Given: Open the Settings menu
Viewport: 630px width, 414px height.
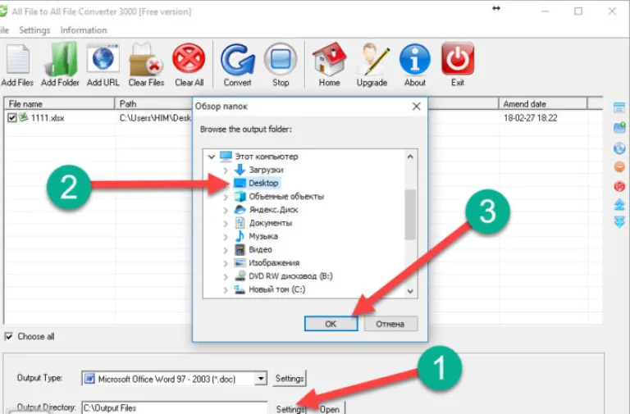Looking at the screenshot, I should tap(34, 30).
